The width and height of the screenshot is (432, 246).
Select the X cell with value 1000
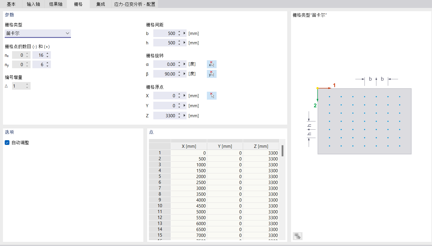(189, 165)
